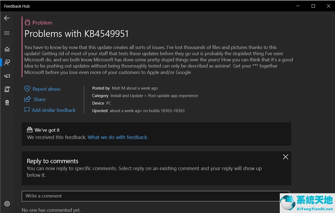The width and height of the screenshot is (335, 213).
Task: Click the Problems with KB4549951 title
Action: click(x=76, y=34)
